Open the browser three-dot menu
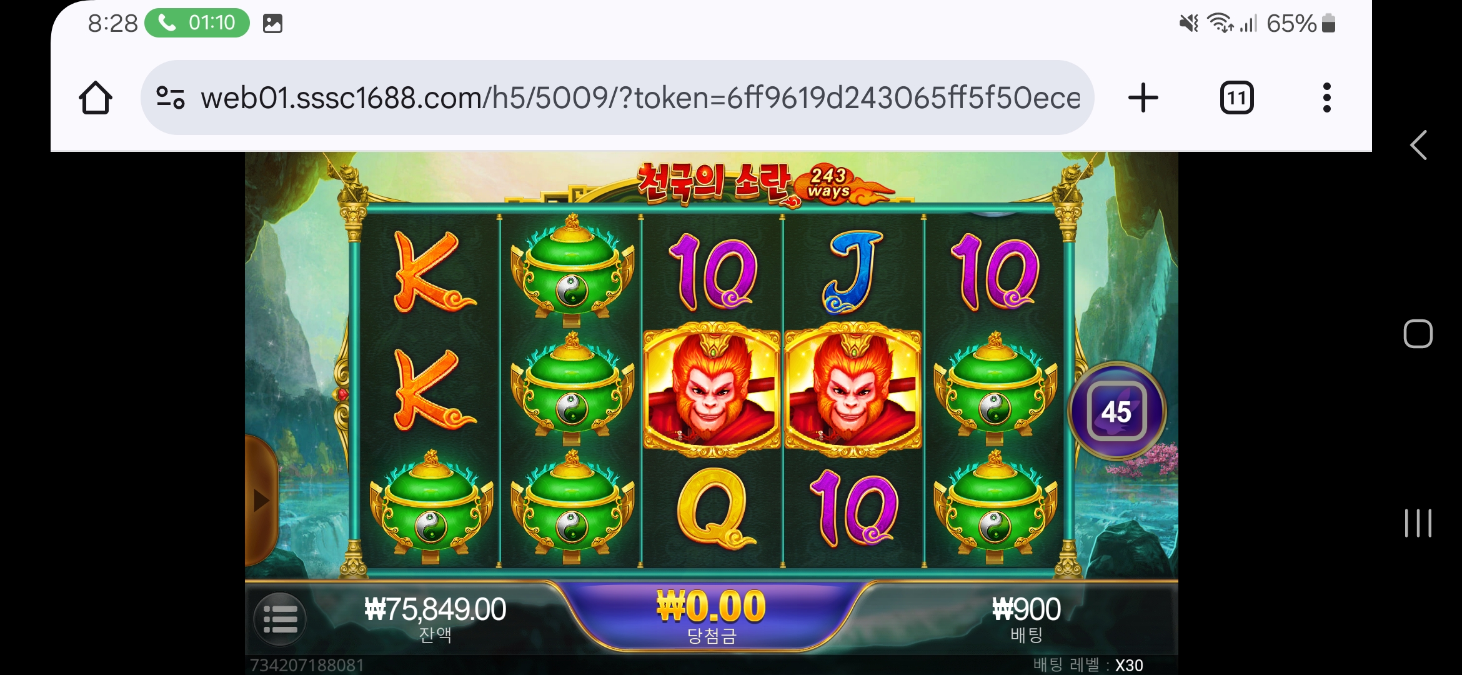The height and width of the screenshot is (675, 1462). [1326, 97]
